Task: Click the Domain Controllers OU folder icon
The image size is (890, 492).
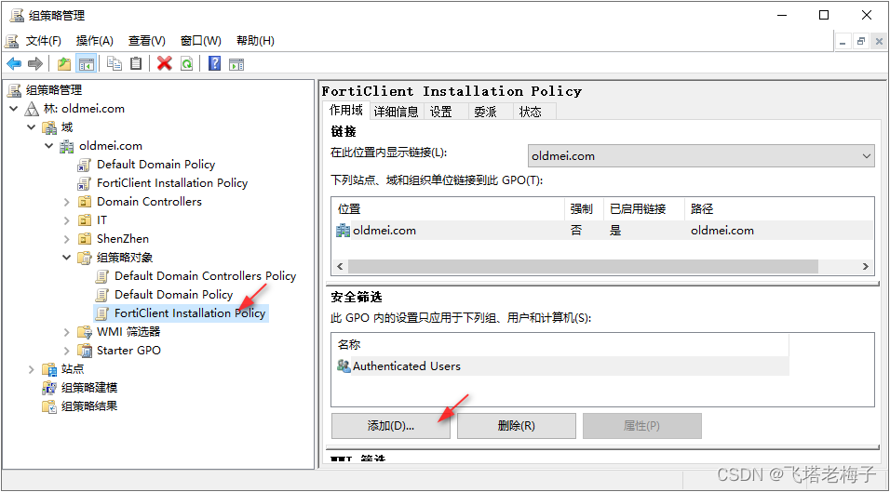Action: point(85,201)
